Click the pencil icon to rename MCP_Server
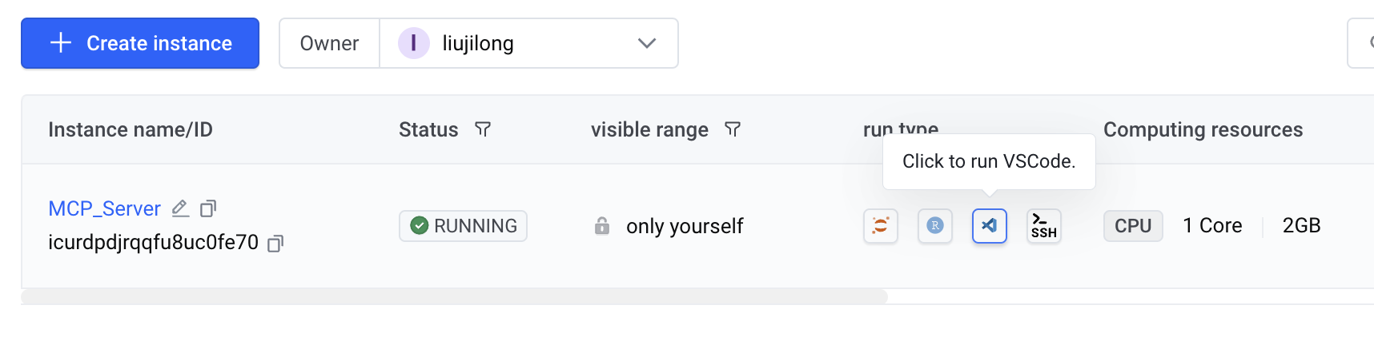This screenshot has height=345, width=1374. click(180, 208)
